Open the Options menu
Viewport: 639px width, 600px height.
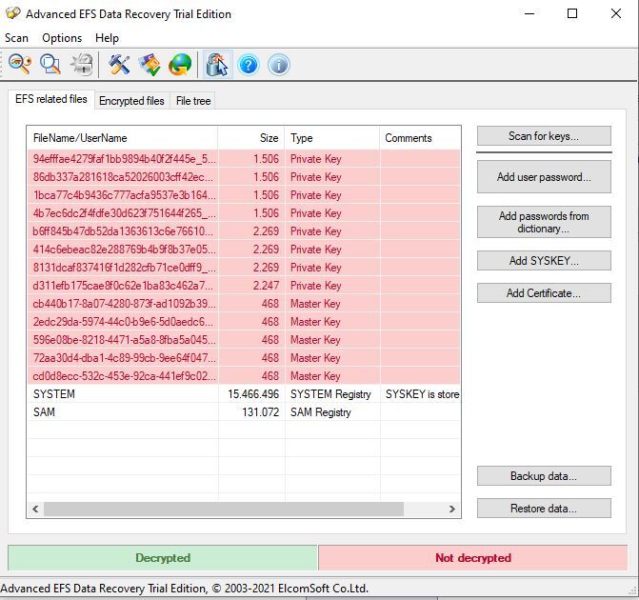(x=62, y=38)
